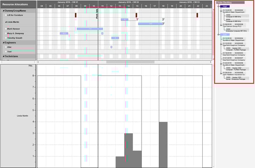
Task: Collapse the Linda Martin resource row
Action: [6, 22]
